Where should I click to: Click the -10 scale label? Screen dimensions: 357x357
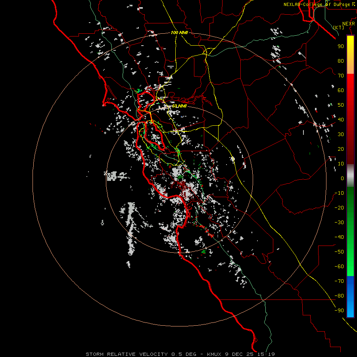click(339, 193)
